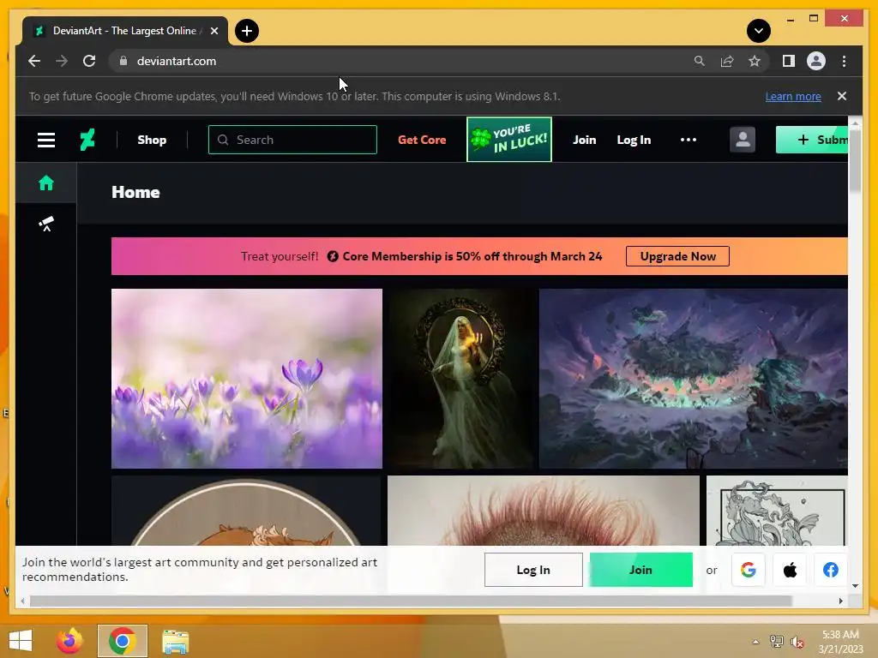This screenshot has height=658, width=878.
Task: Sign in with the Facebook icon
Action: [830, 570]
